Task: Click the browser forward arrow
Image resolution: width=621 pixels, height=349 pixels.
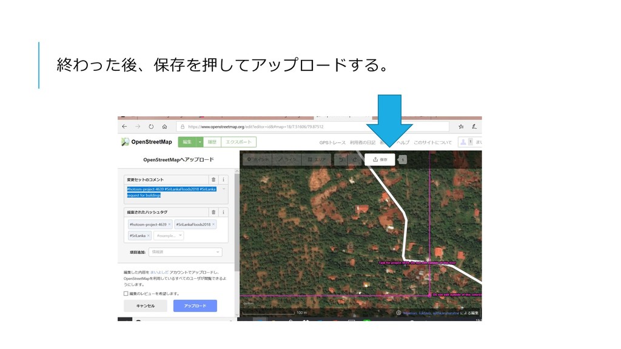Action: point(138,127)
